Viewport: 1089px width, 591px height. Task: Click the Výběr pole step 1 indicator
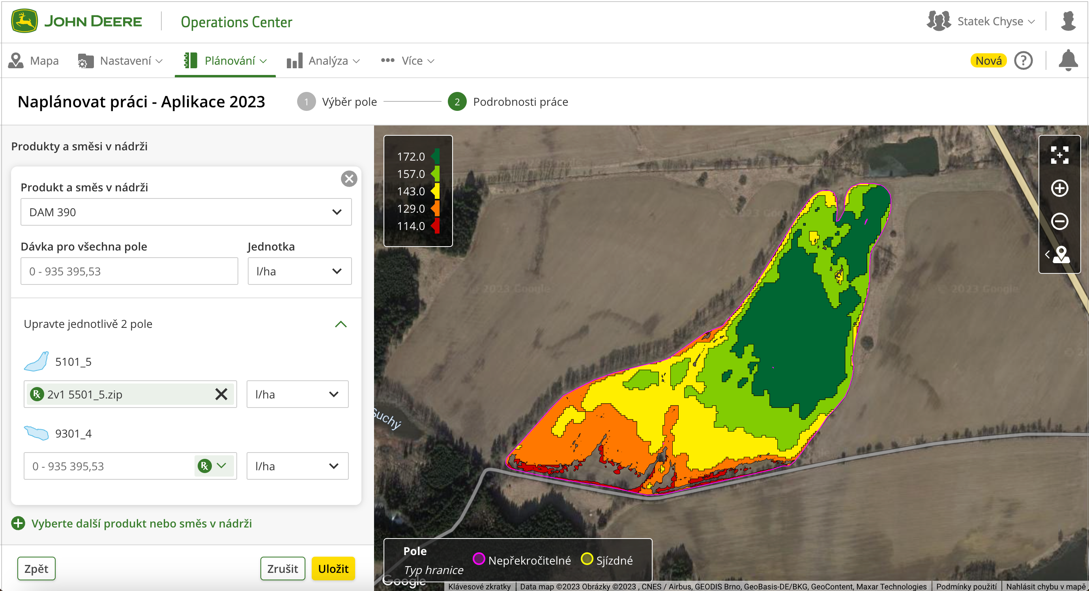(307, 102)
